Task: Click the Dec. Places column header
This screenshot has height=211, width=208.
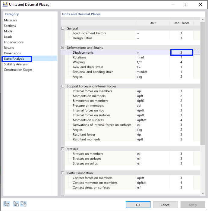Action: point(181,23)
